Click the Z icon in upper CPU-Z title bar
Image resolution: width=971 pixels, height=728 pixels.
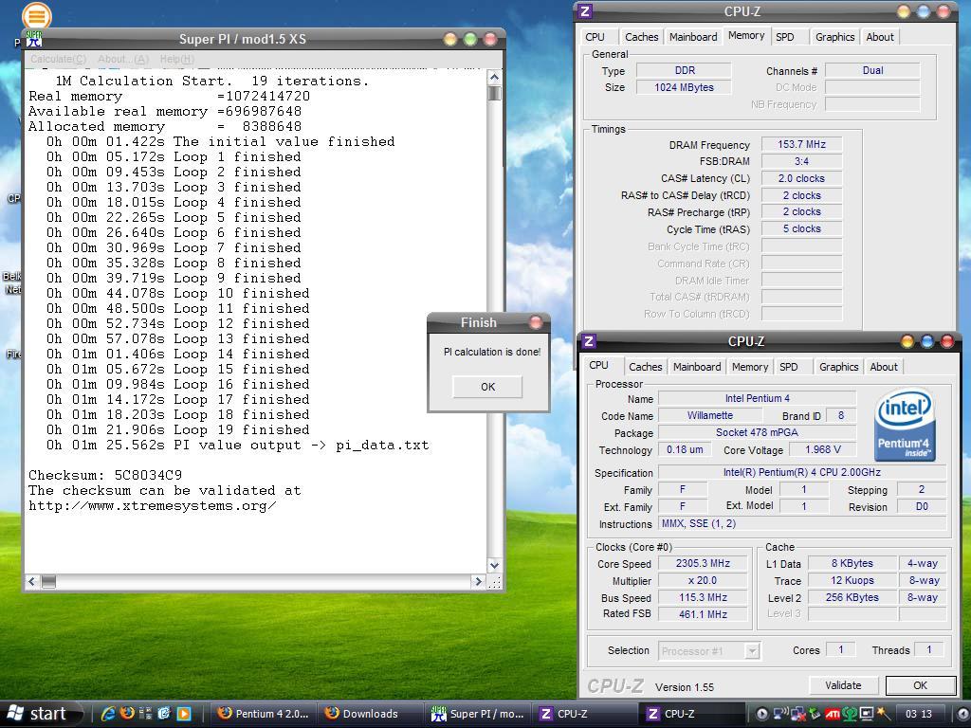pyautogui.click(x=585, y=11)
